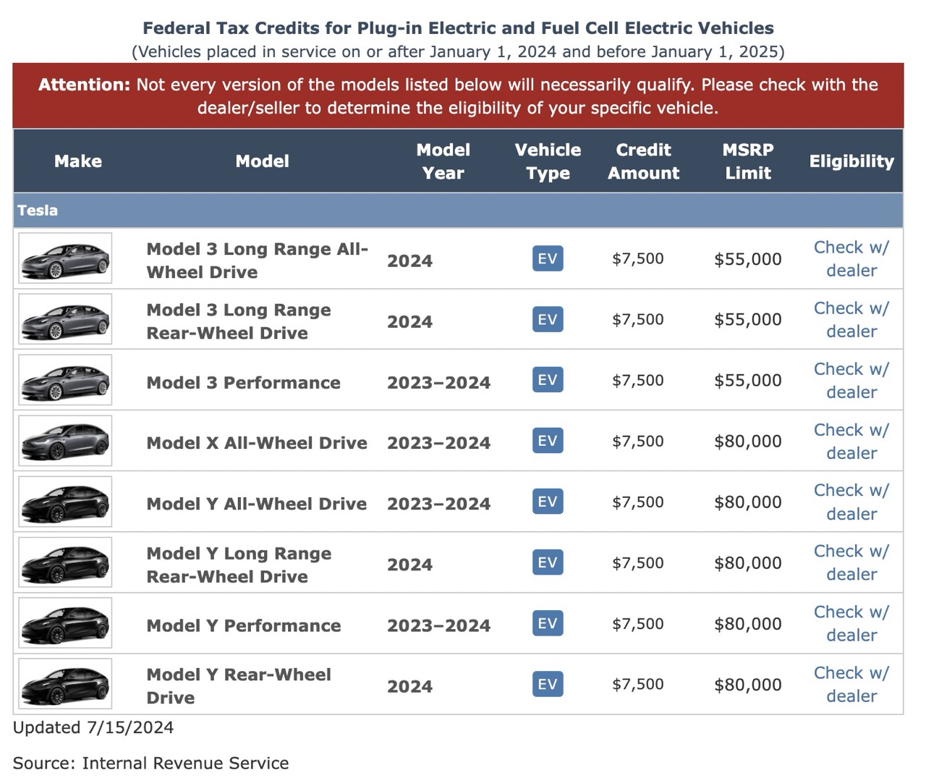Open Check w/ dealer link for Model 3 Long Range Rear-Wheel Drive

coord(851,319)
